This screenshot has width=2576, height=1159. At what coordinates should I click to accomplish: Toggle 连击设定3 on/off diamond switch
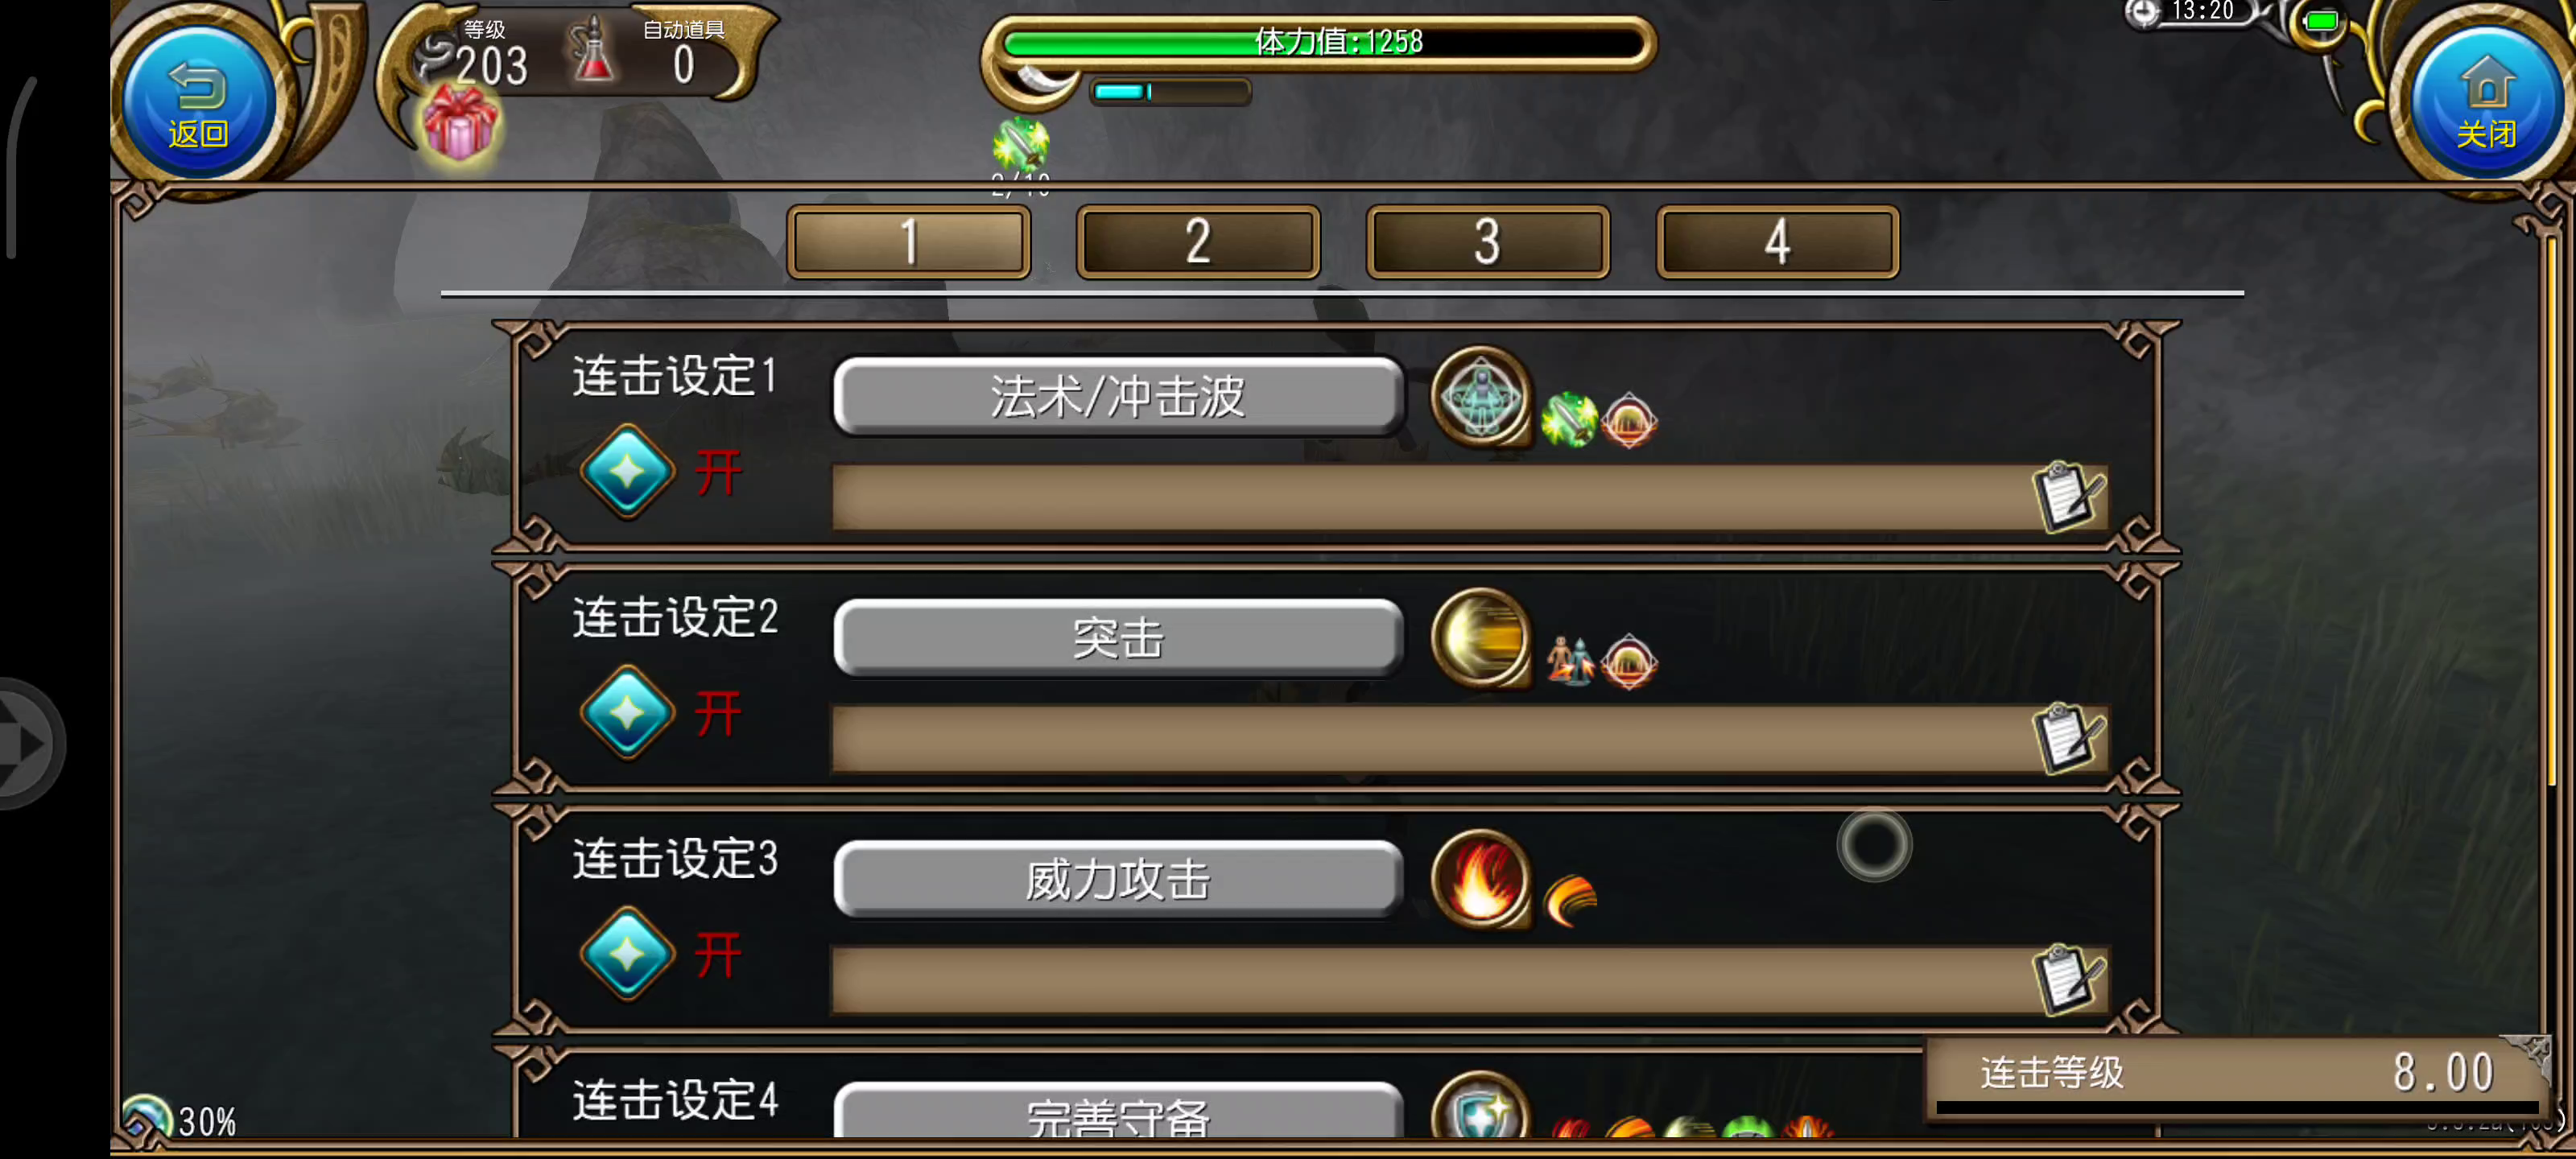(x=628, y=954)
